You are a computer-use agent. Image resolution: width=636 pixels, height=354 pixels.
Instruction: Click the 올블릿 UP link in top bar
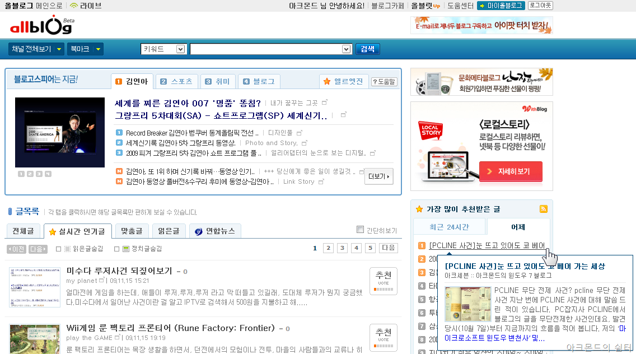425,6
